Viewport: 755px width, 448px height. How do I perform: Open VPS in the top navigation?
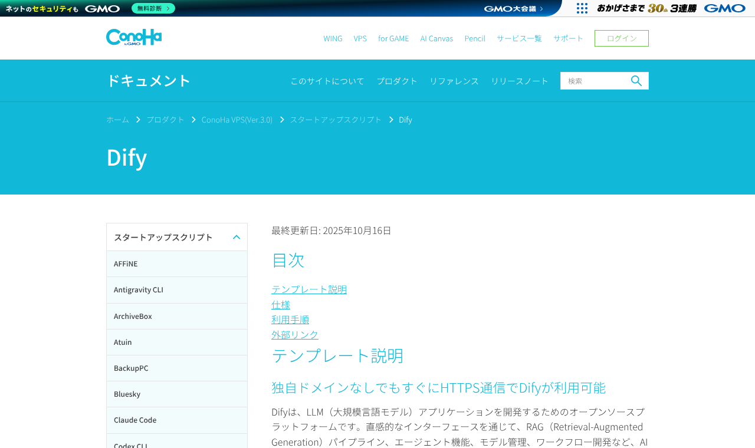360,38
